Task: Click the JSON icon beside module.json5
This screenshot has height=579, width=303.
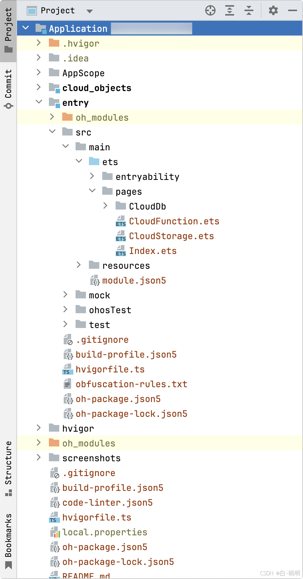Action: click(95, 280)
